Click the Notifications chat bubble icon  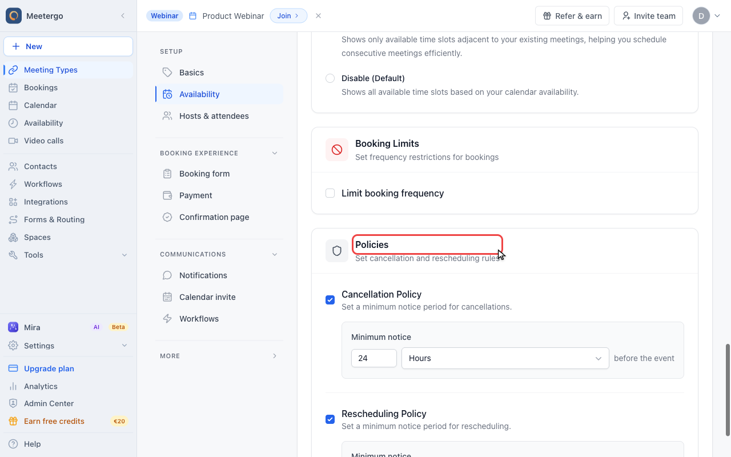point(167,275)
